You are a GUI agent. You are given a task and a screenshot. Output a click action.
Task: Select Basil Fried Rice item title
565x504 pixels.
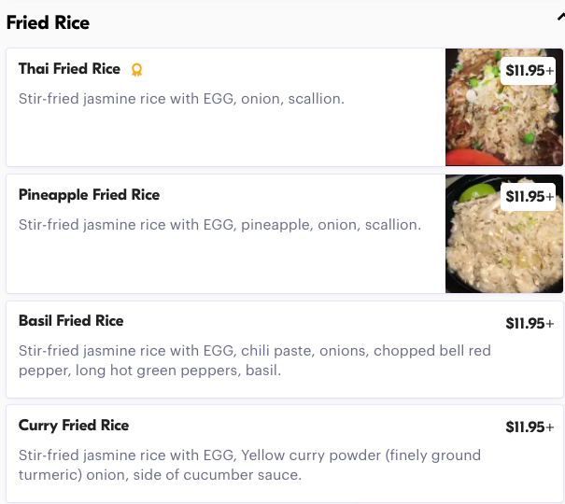tap(71, 321)
